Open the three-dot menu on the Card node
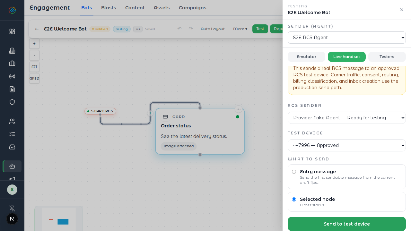Viewport: 411px width, 231px height. pos(239,109)
